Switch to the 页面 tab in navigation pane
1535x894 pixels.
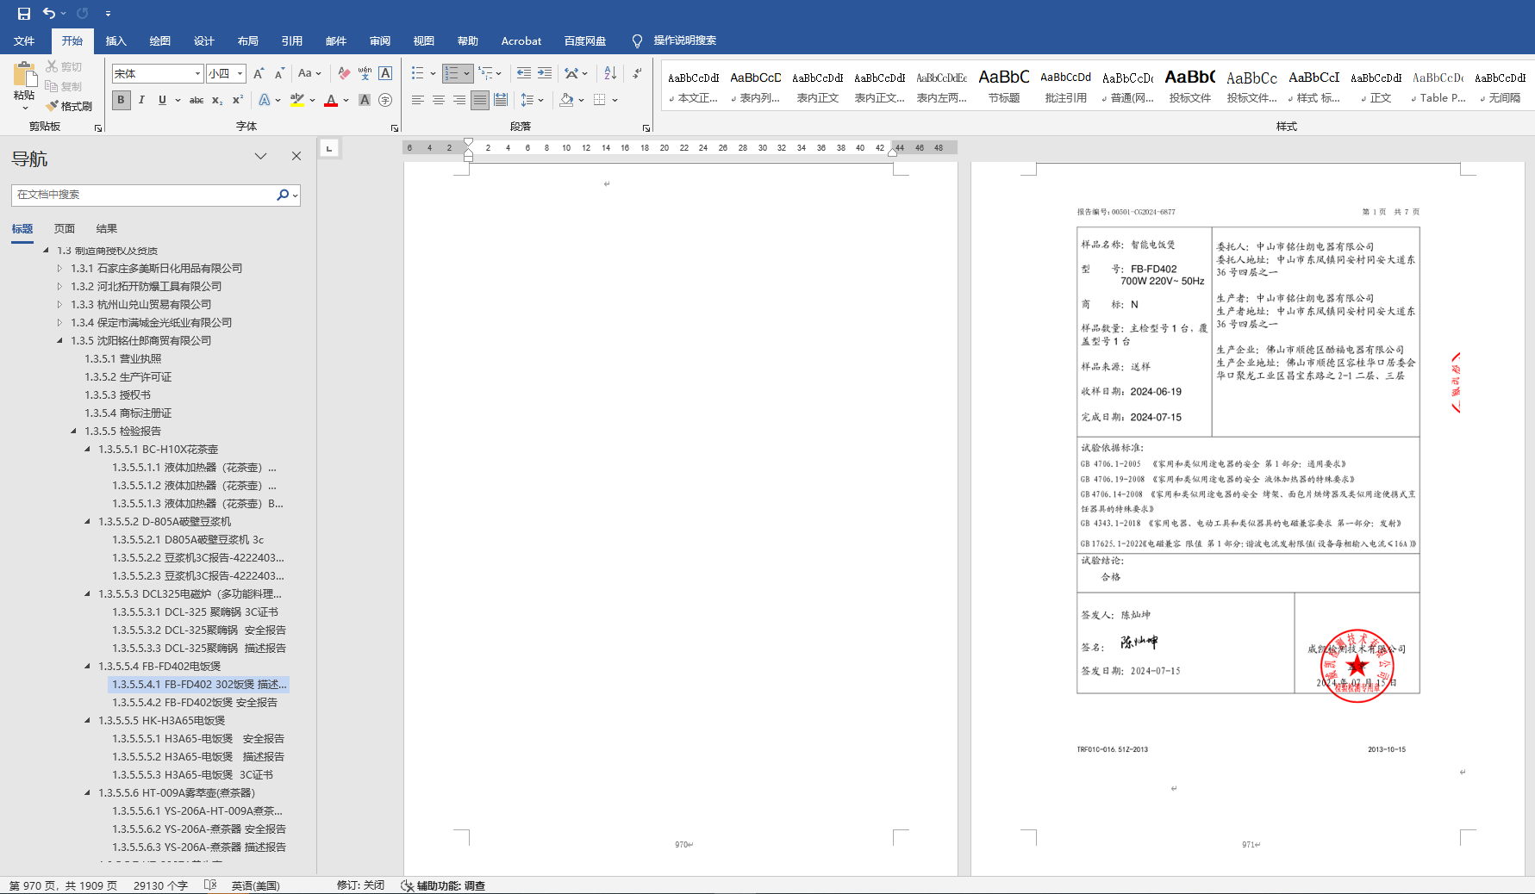[65, 228]
